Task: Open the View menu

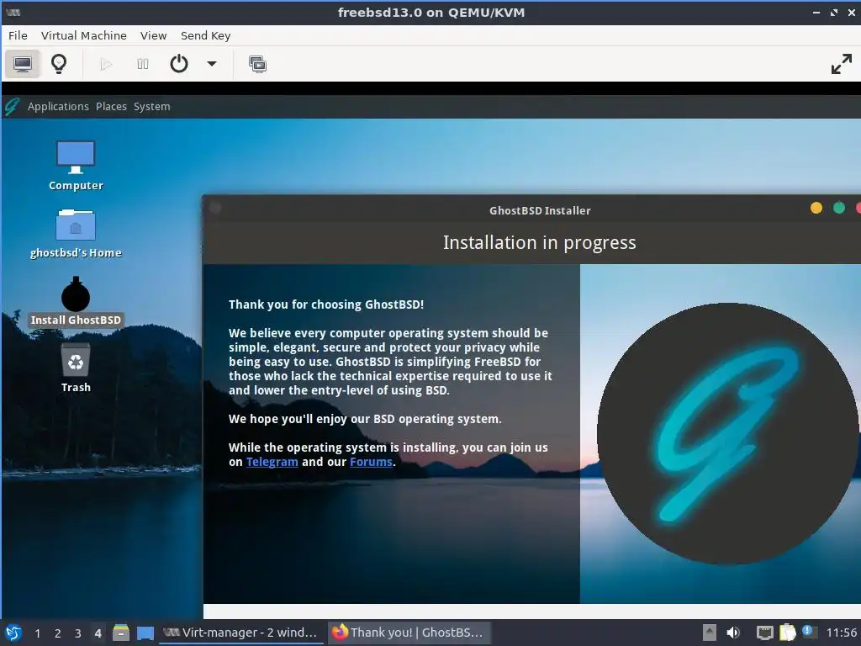Action: [x=153, y=35]
